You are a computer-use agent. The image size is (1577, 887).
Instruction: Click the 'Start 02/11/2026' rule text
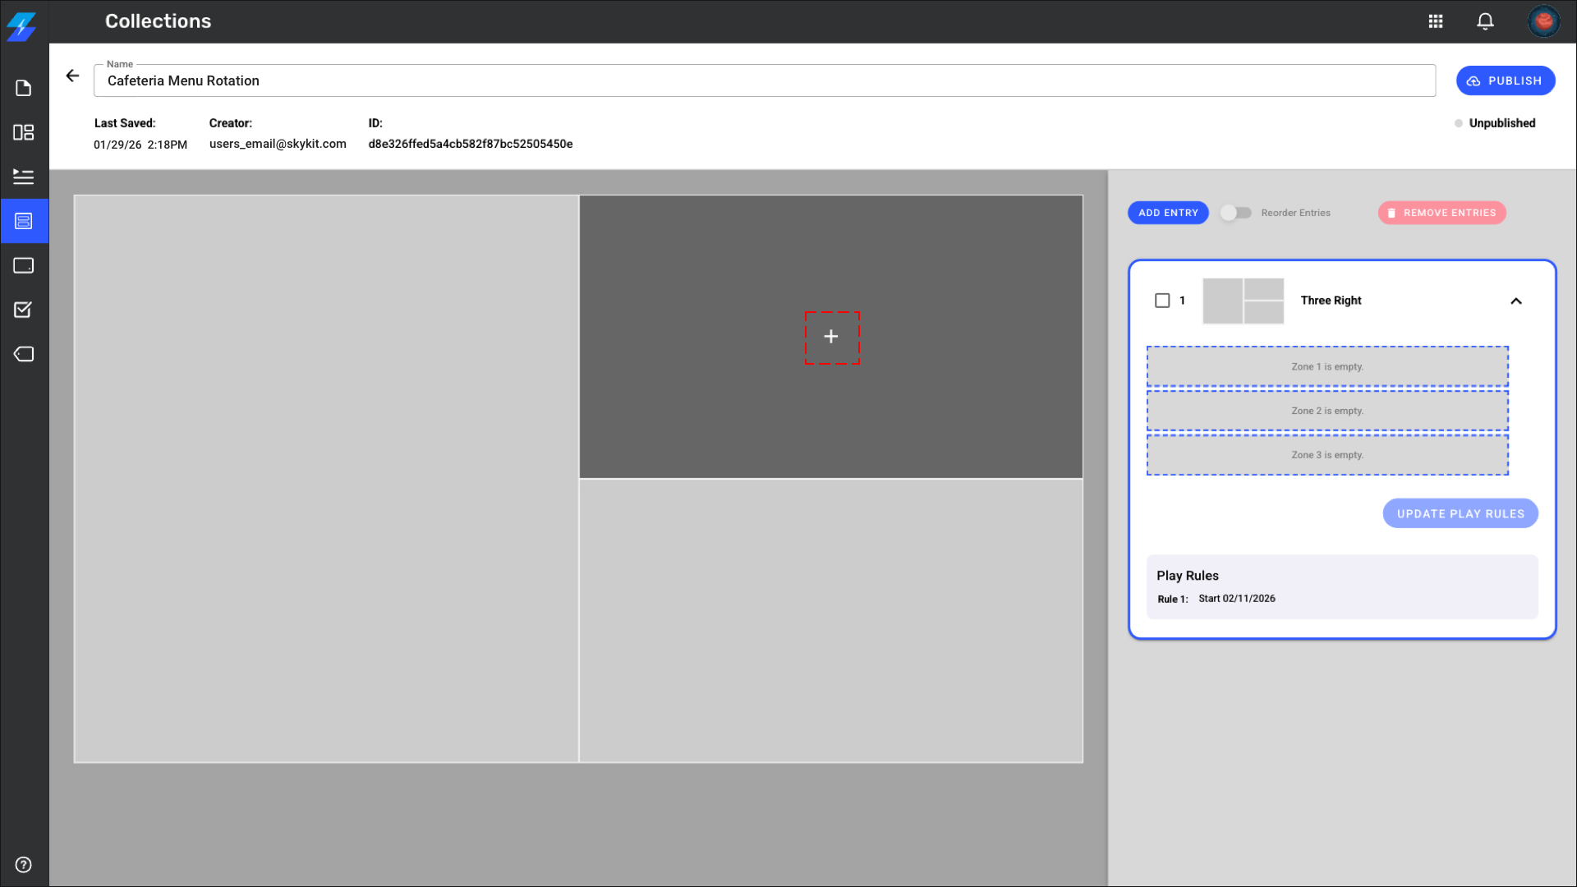[x=1237, y=599]
